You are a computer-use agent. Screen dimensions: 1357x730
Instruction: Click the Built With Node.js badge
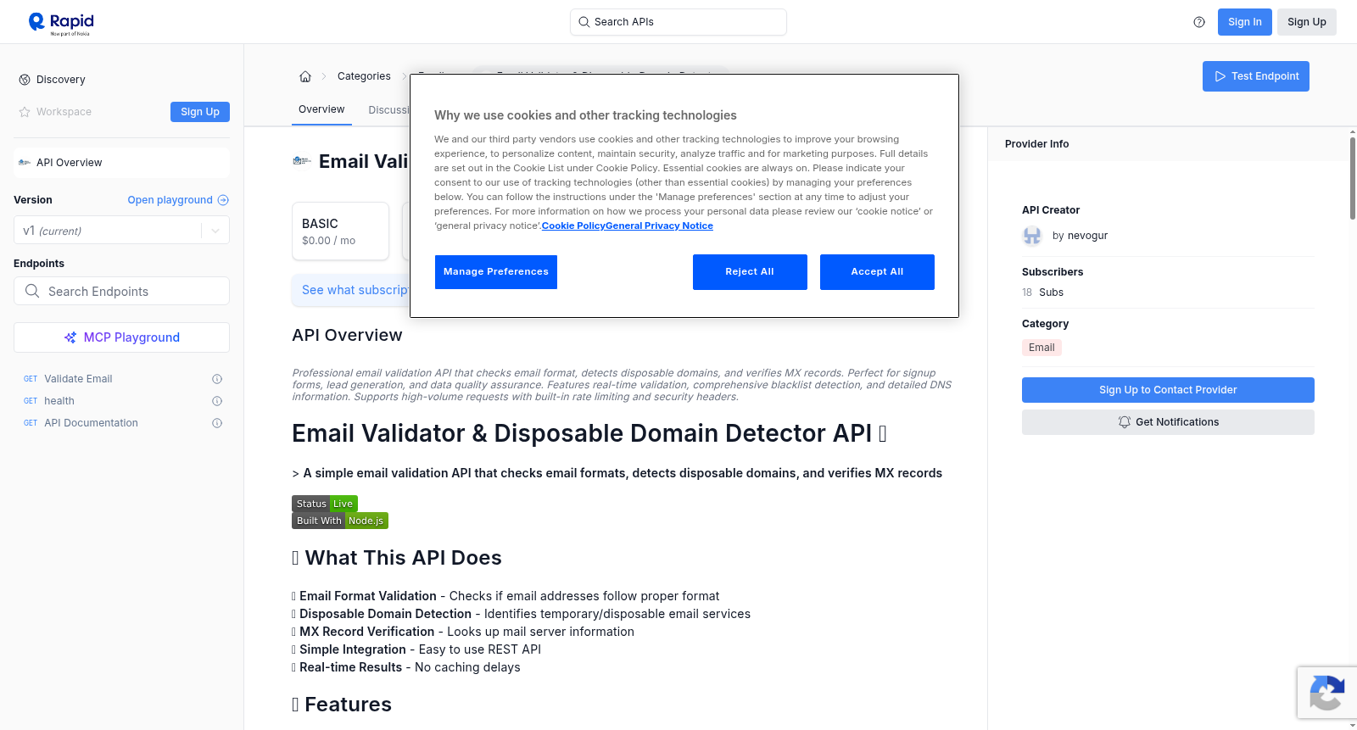pyautogui.click(x=340, y=521)
